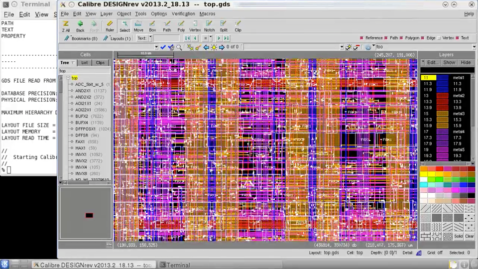Use the Notch tool
478x269 pixels.
pyautogui.click(x=209, y=26)
